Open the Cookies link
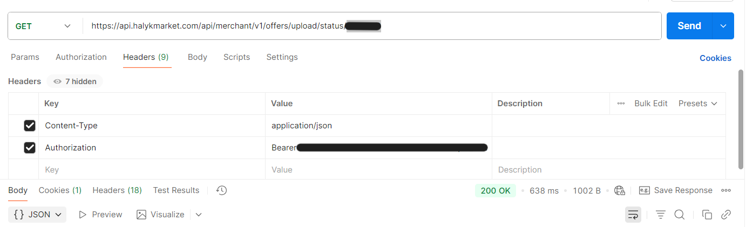The width and height of the screenshot is (746, 227). pyautogui.click(x=715, y=58)
